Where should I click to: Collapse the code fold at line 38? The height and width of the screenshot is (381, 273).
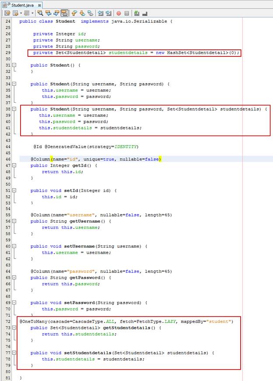14,109
